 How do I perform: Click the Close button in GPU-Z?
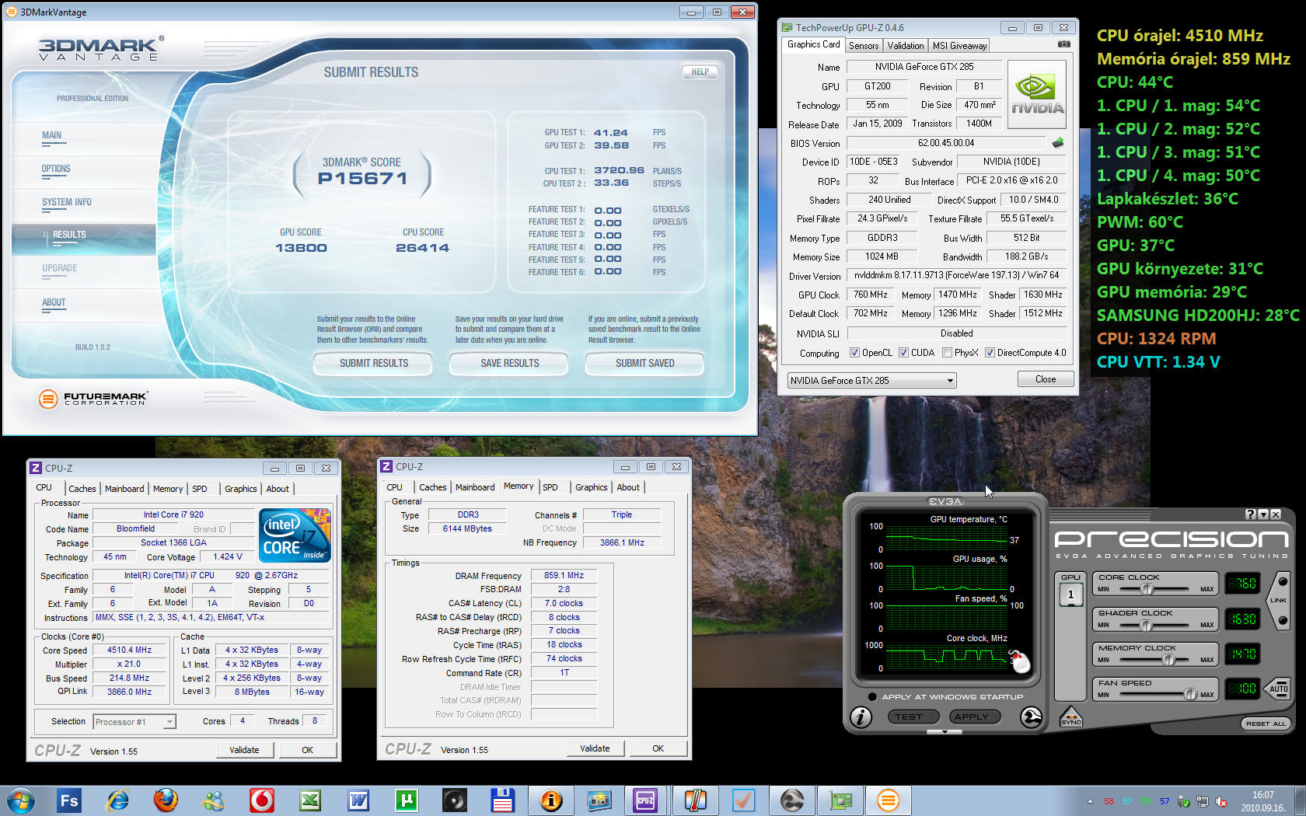pyautogui.click(x=1046, y=379)
